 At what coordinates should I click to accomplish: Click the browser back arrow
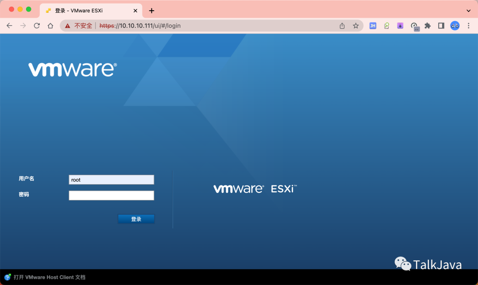pos(9,26)
